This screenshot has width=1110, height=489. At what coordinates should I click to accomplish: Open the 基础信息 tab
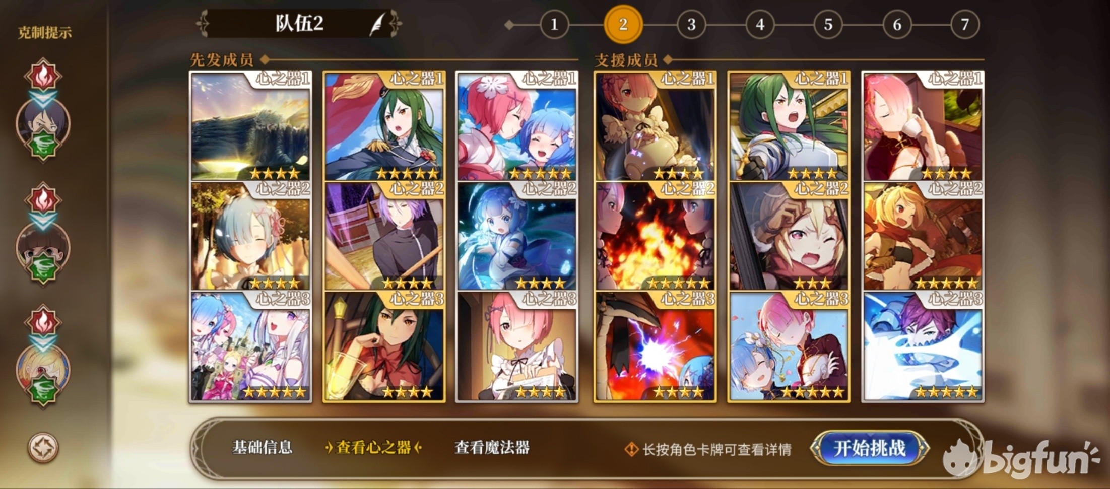[x=262, y=447]
